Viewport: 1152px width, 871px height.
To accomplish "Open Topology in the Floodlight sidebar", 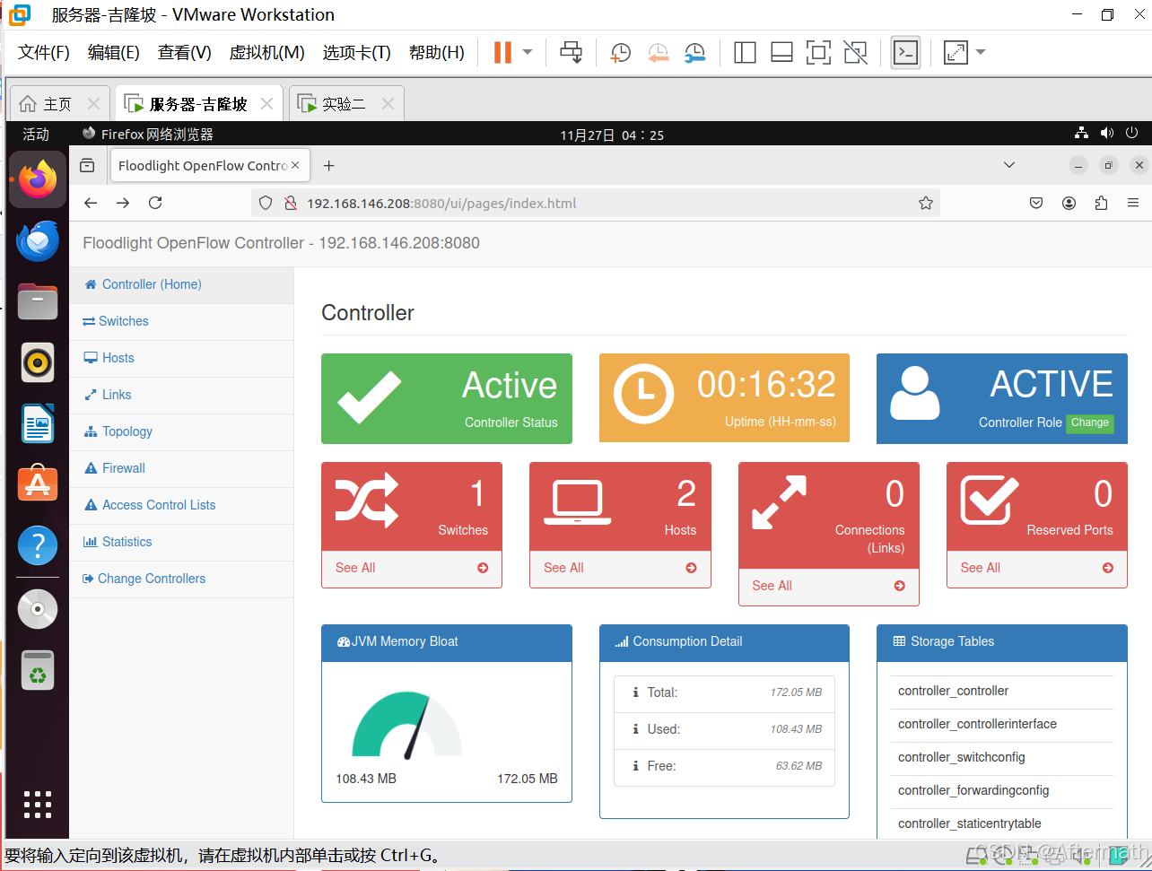I will pyautogui.click(x=181, y=431).
